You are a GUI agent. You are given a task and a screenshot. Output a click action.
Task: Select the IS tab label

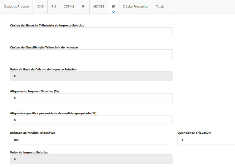tap(113, 6)
